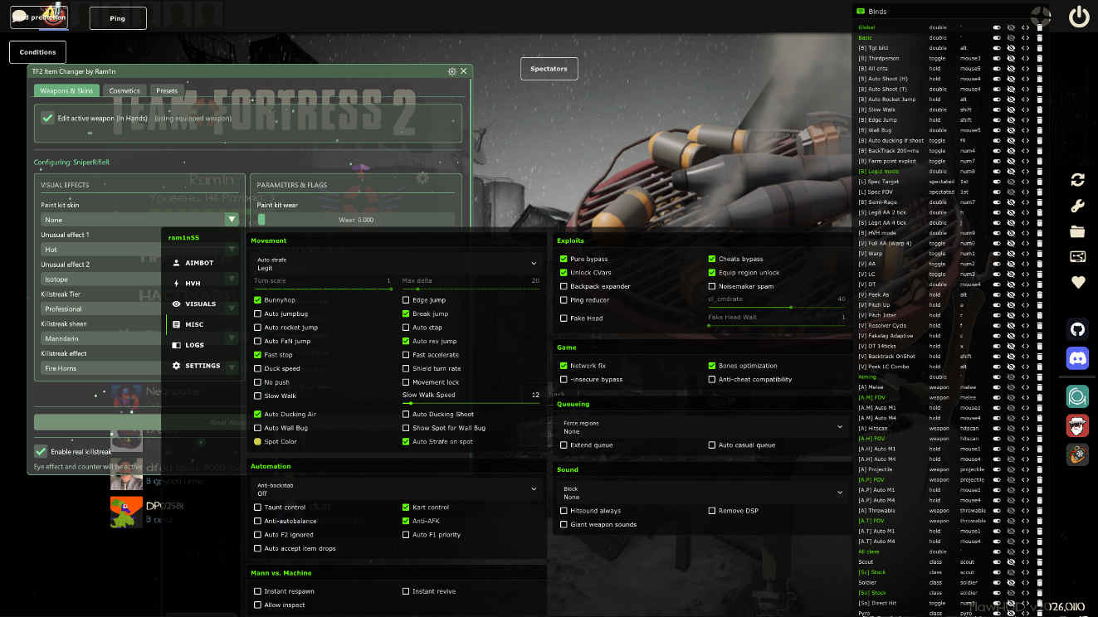1098x617 pixels.
Task: Delete the Thirdperson bind with trash icon
Action: click(1040, 58)
